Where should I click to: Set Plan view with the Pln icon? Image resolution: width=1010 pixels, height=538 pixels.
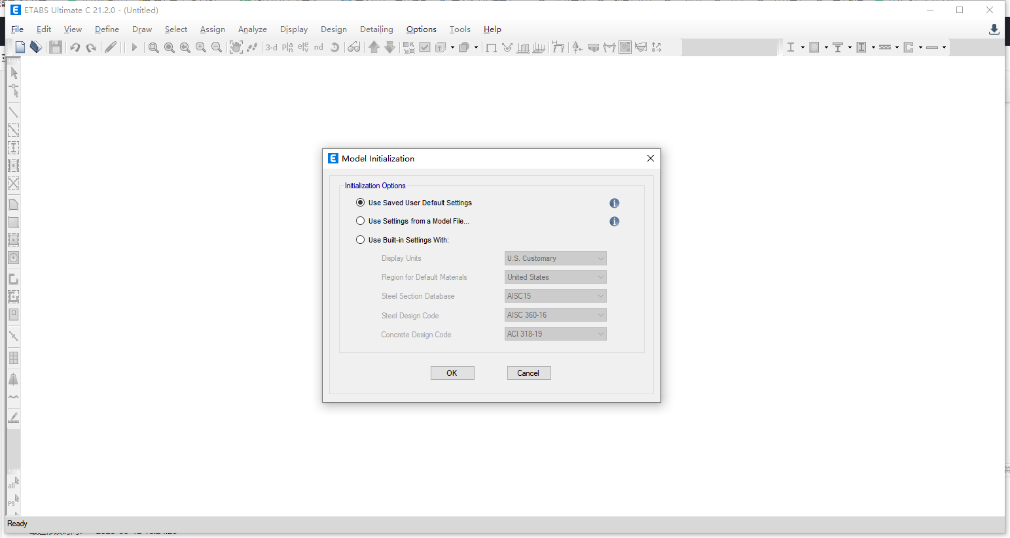(x=287, y=47)
